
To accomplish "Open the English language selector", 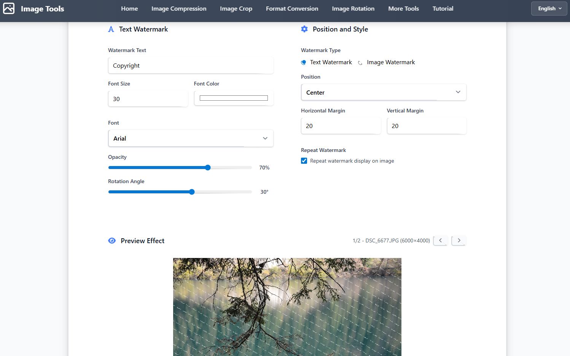I will pyautogui.click(x=549, y=8).
